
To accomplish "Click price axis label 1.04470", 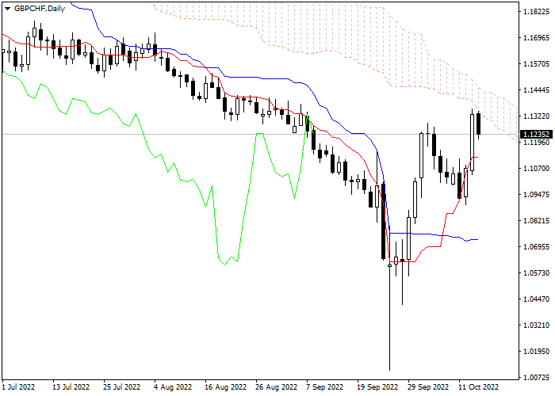I will (536, 299).
